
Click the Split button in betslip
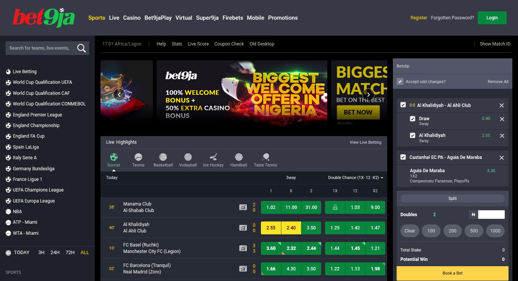(x=452, y=198)
